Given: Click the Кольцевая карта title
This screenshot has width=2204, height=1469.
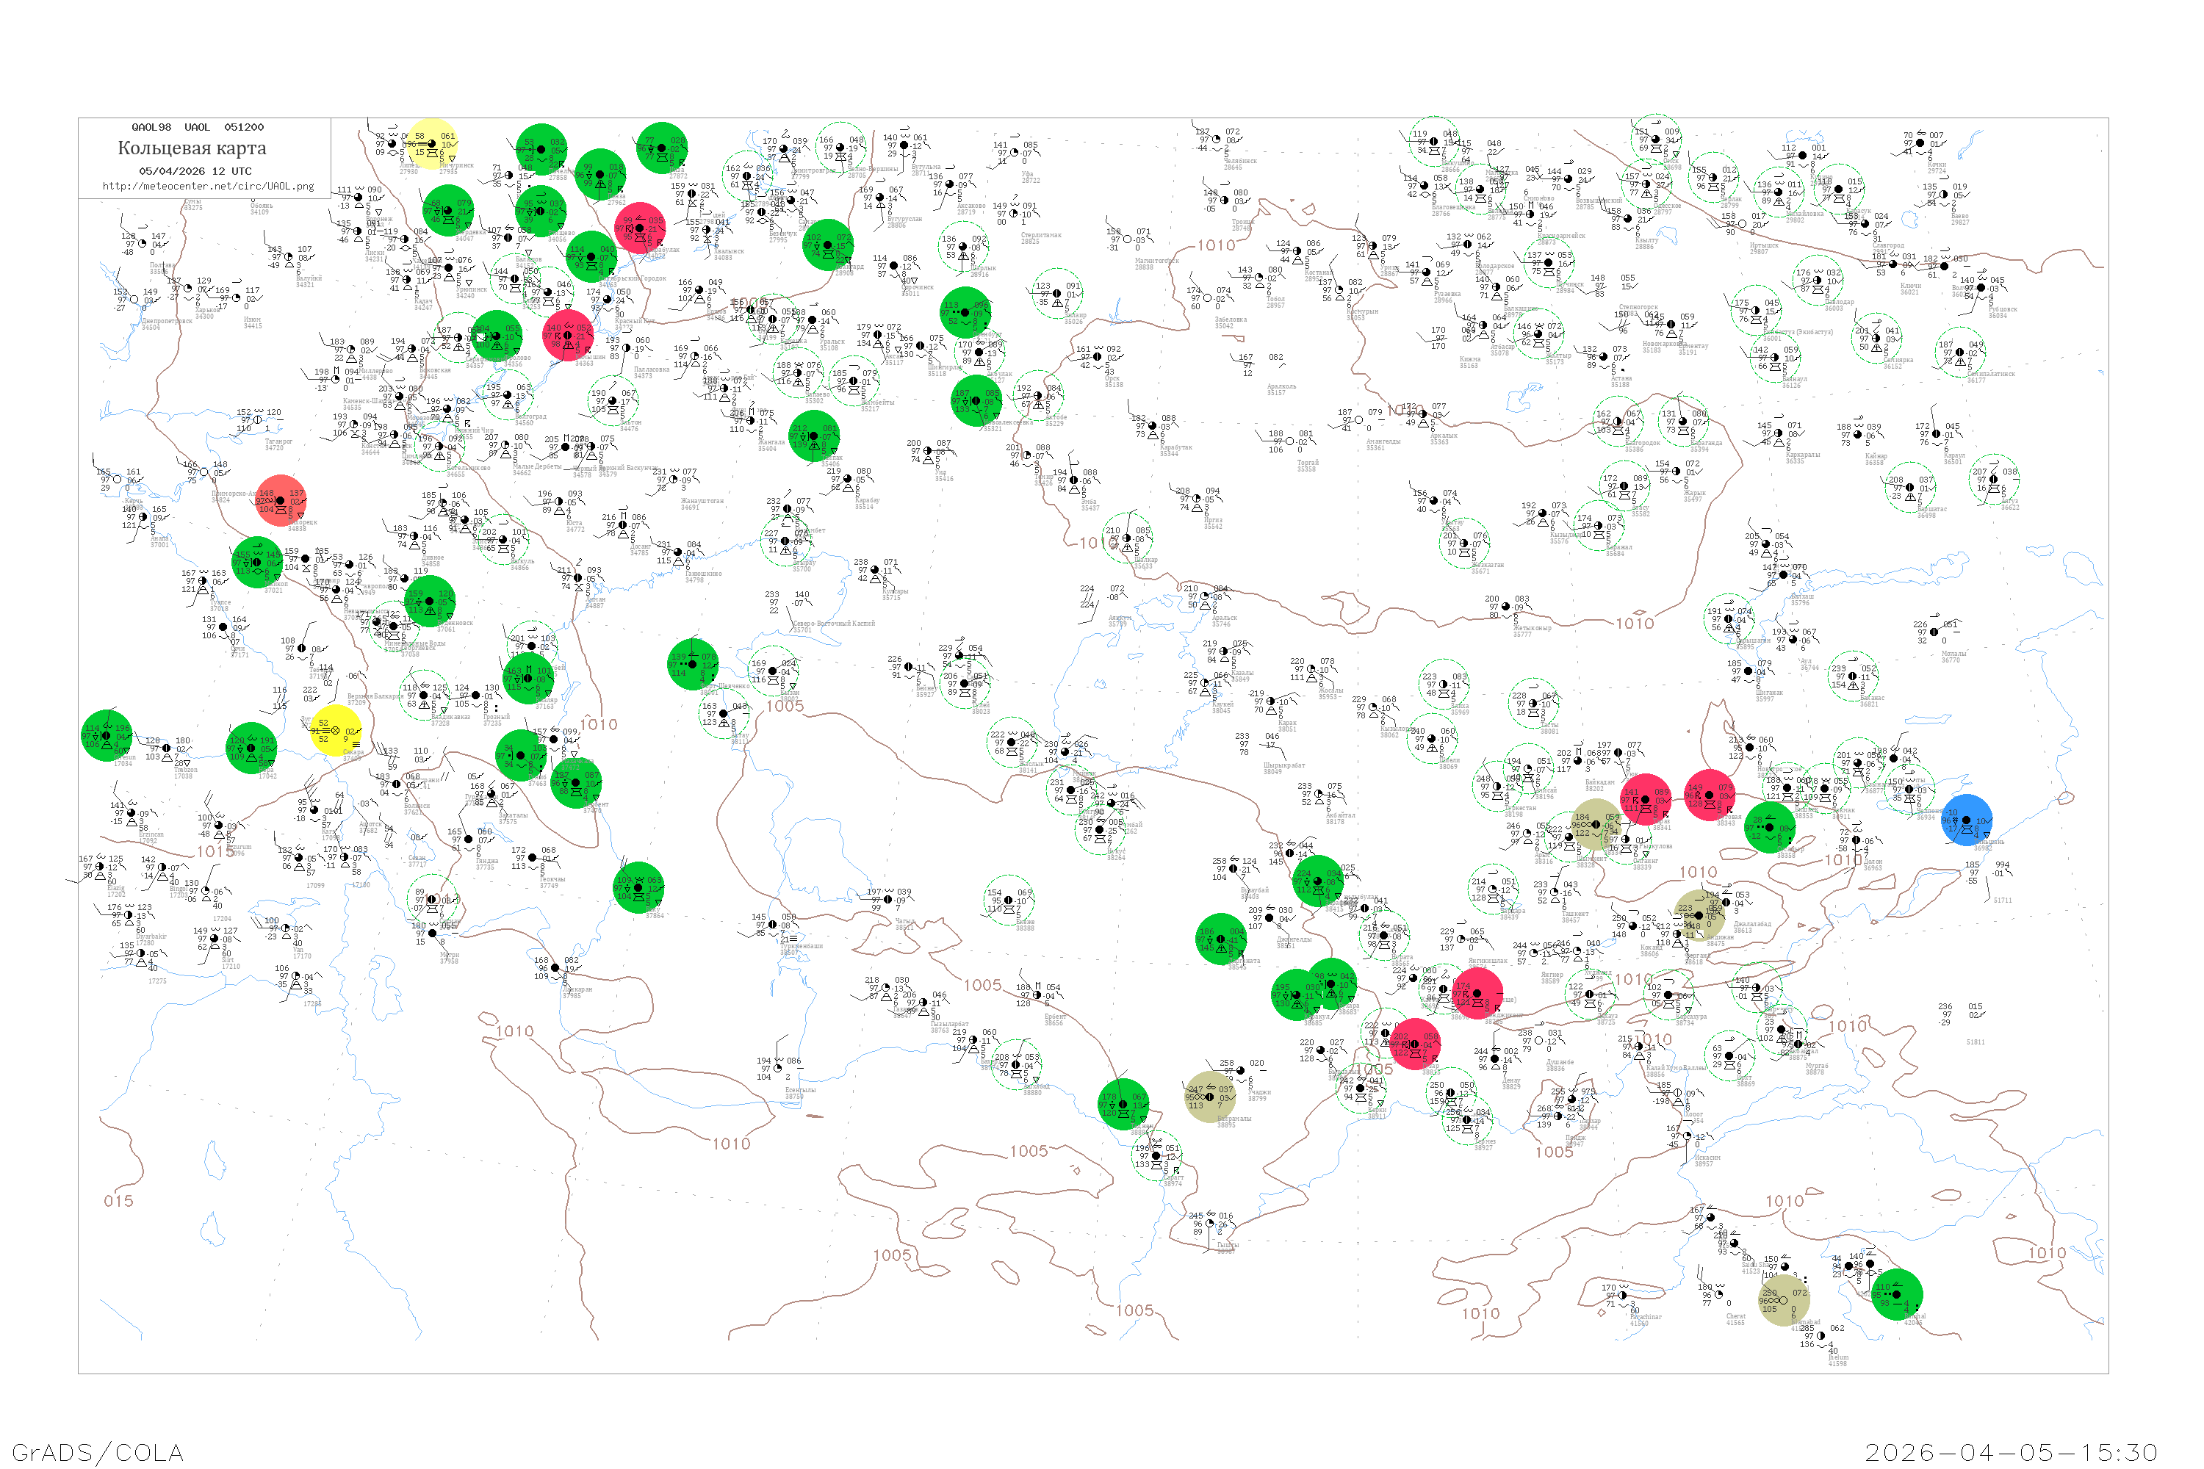Looking at the screenshot, I should click(192, 148).
